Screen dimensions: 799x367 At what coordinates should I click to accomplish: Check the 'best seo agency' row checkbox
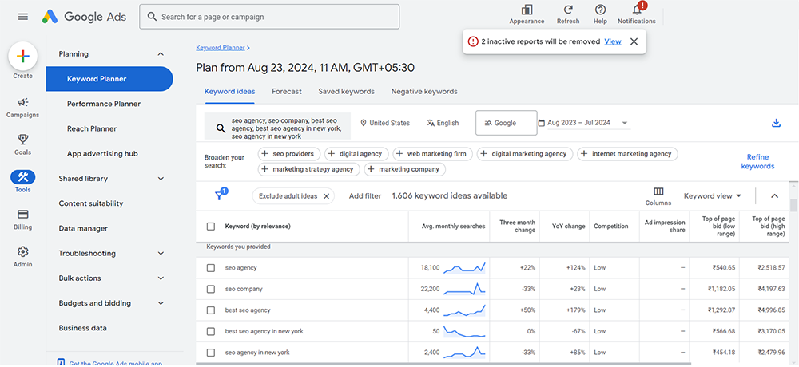tap(211, 310)
